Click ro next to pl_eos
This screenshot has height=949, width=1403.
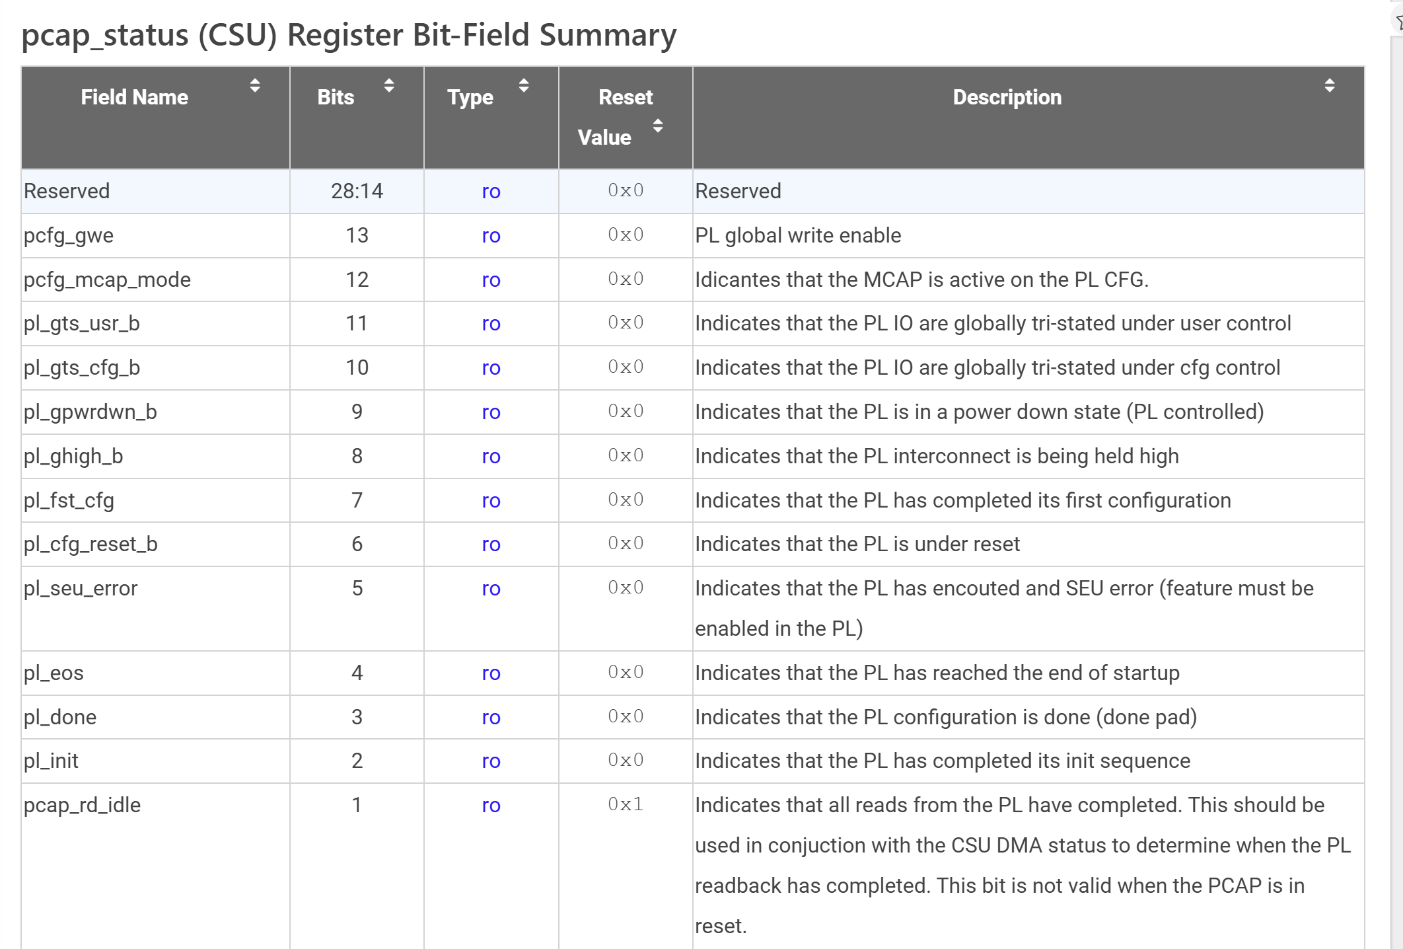490,673
